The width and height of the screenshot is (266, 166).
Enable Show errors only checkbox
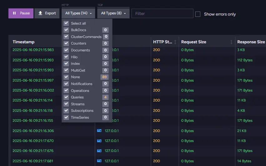(x=198, y=14)
